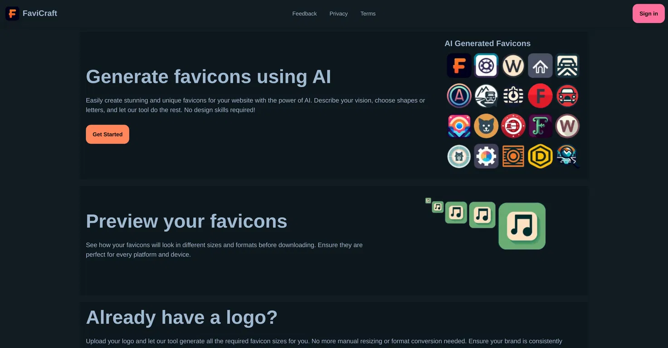668x348 pixels.
Task: Click the second-smallest music note preview
Action: (438, 207)
